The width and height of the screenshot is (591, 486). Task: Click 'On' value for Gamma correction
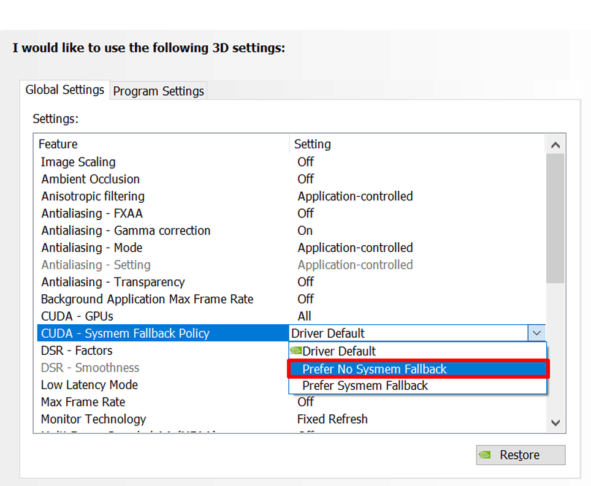point(305,230)
